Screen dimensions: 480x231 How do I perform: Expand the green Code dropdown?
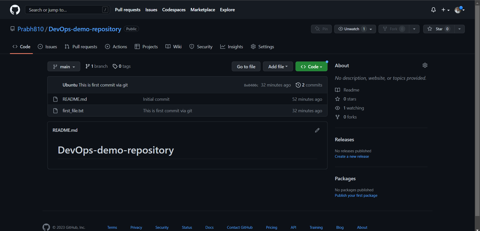coord(311,66)
